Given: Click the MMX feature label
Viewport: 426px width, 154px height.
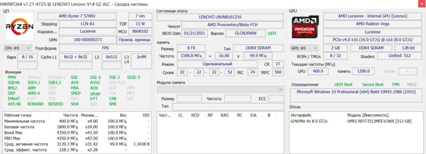Looking at the screenshot, I should point(12,77).
